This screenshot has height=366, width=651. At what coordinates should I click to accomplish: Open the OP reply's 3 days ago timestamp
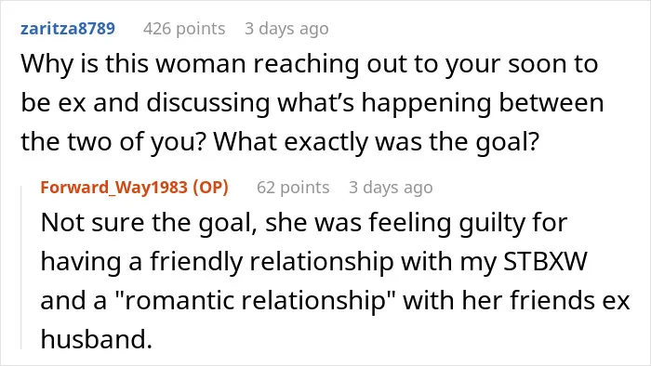tap(391, 188)
